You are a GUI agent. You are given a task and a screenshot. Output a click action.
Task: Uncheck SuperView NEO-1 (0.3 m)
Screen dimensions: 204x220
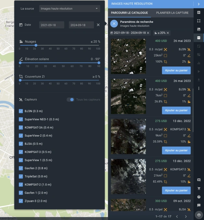pos(21,119)
